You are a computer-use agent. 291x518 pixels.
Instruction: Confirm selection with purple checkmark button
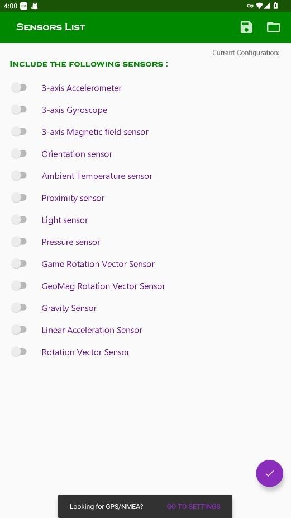coord(270,473)
